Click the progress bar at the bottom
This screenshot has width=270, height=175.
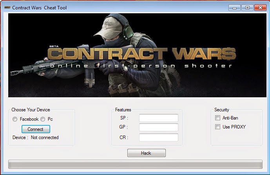(135, 164)
